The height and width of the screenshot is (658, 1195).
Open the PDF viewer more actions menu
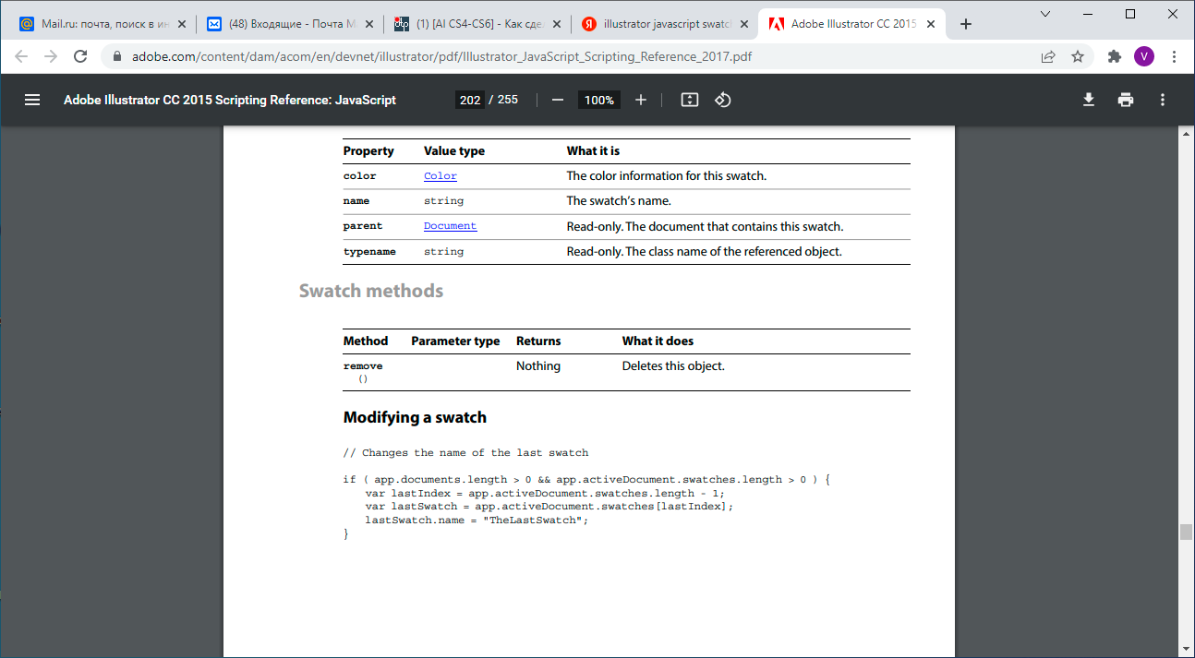[x=1163, y=100]
